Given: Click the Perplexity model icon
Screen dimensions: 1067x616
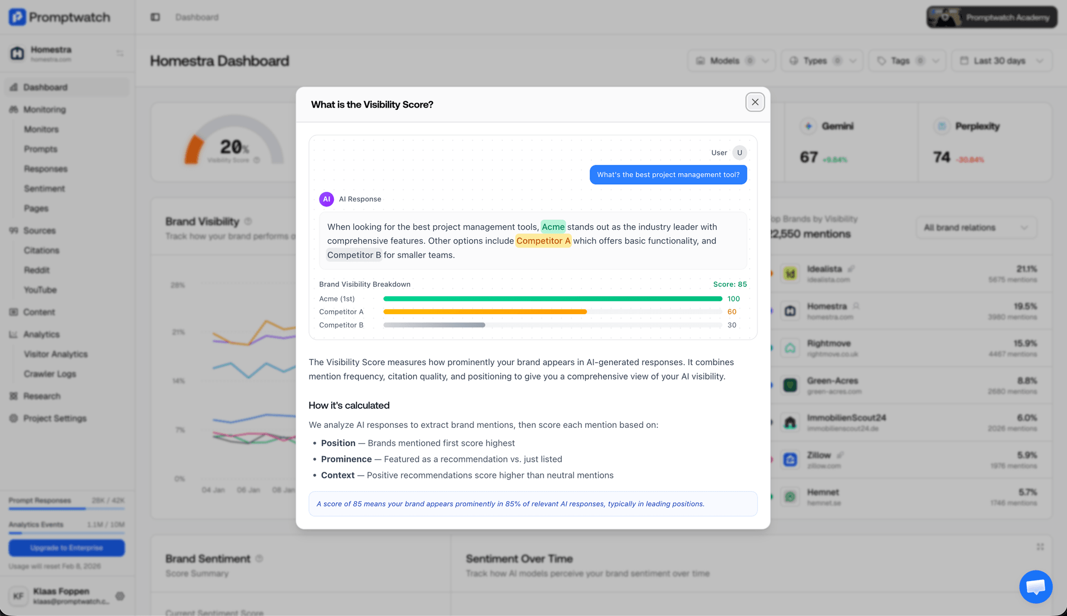Looking at the screenshot, I should click(942, 126).
